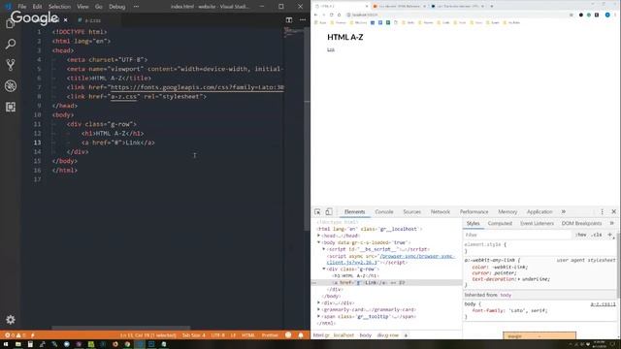Close the DevTools panel
Image resolution: width=621 pixels, height=349 pixels.
click(614, 212)
